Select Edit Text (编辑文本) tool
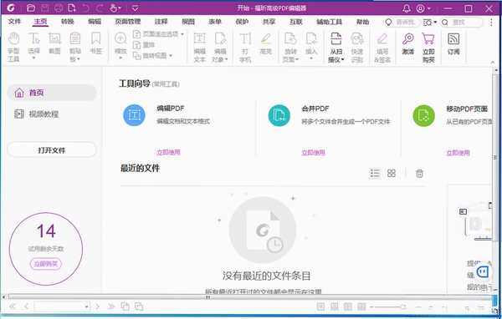This screenshot has width=502, height=319. (199, 47)
